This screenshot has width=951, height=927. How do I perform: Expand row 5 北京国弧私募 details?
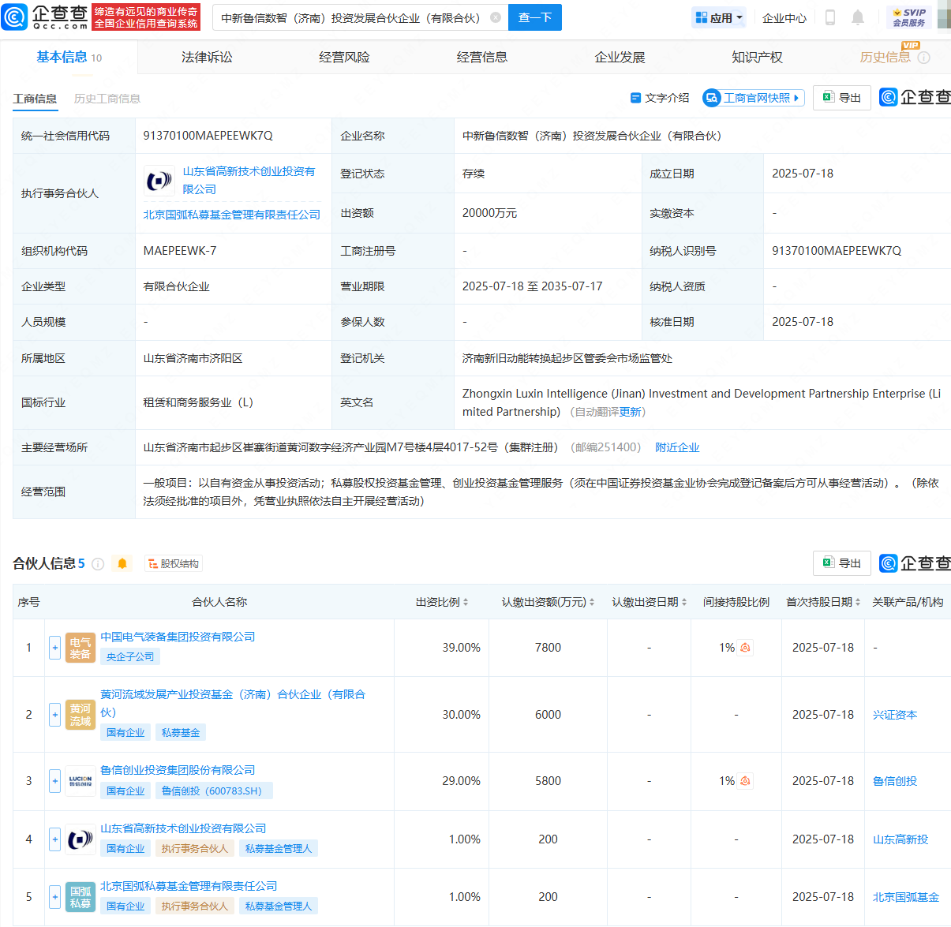54,897
